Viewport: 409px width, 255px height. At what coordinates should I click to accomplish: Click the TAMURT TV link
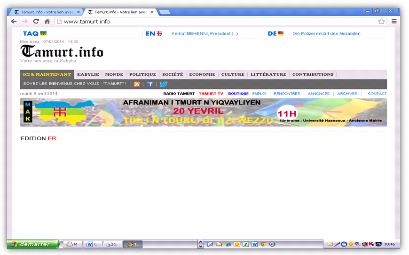pos(211,94)
